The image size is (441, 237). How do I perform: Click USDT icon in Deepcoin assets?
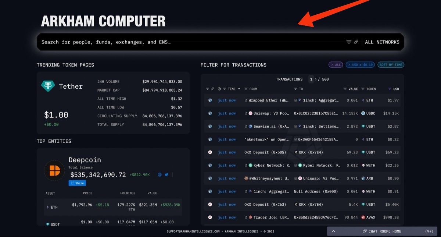(x=48, y=224)
